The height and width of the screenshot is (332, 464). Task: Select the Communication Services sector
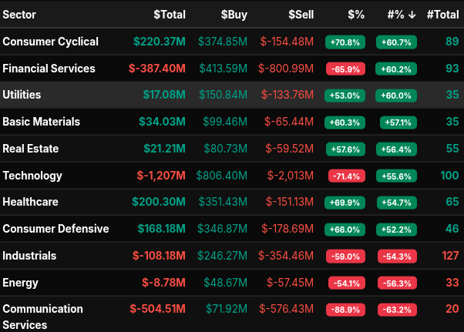[x=42, y=317]
